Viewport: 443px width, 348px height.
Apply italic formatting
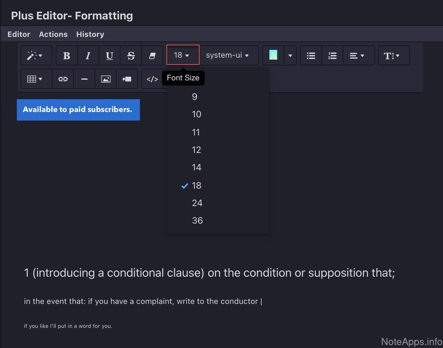click(88, 56)
